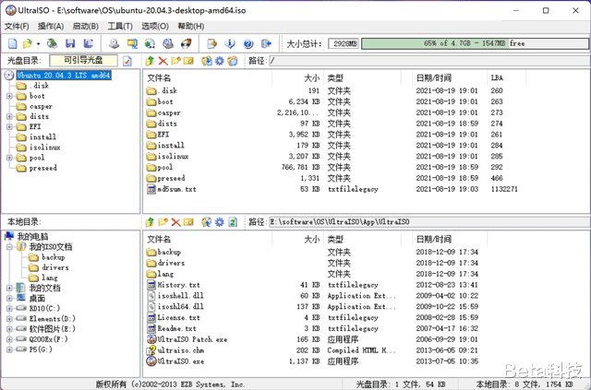Click the Open file folder icon

point(28,43)
